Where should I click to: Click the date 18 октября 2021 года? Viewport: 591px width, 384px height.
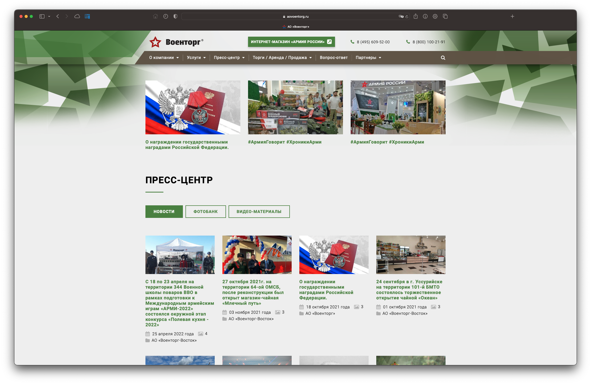point(328,307)
